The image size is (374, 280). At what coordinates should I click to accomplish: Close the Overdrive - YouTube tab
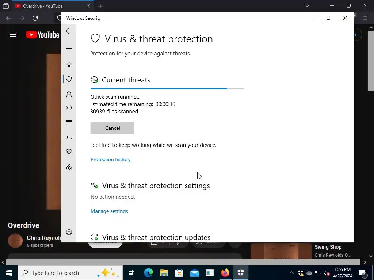[x=88, y=6]
